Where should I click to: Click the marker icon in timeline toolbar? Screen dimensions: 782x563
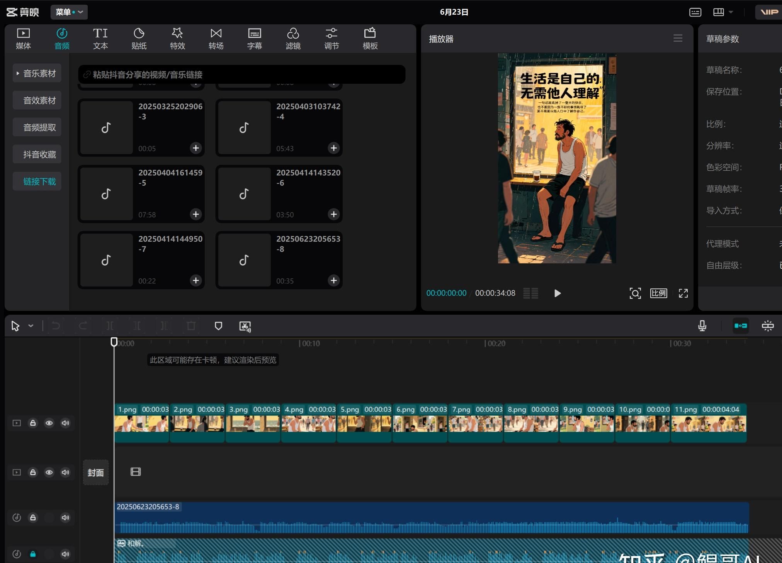(218, 326)
